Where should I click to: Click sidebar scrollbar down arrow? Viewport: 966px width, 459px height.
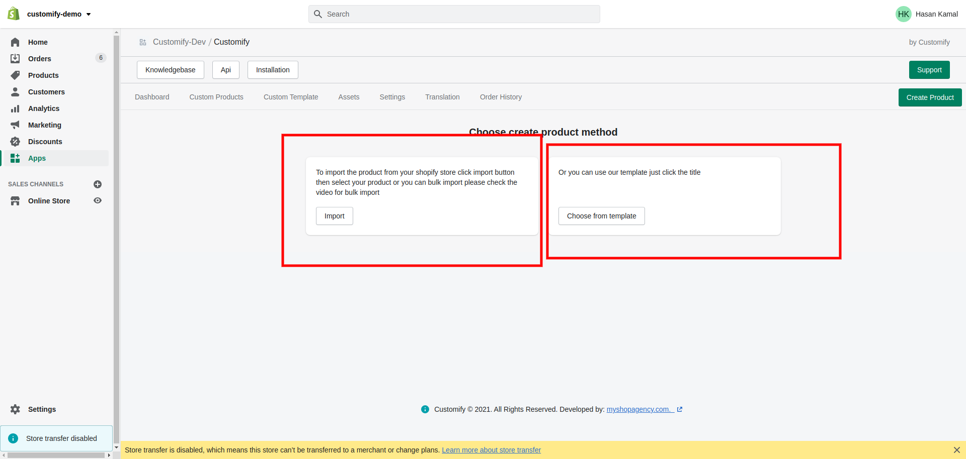pyautogui.click(x=117, y=447)
